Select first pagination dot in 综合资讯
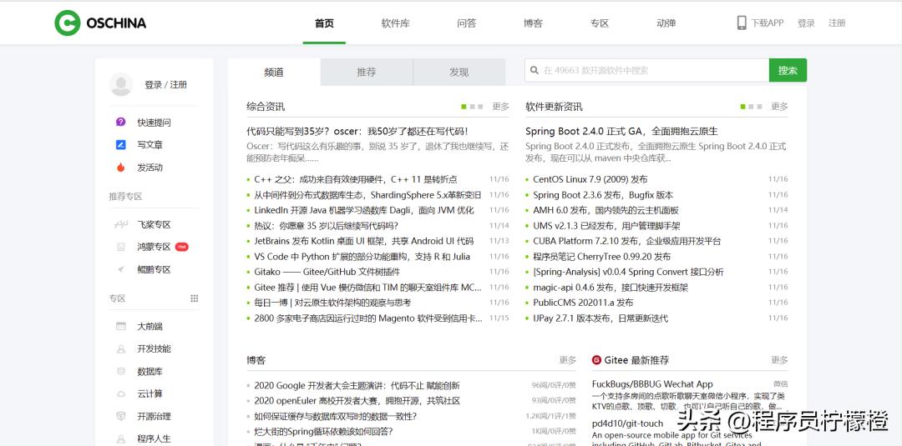The height and width of the screenshot is (446, 902). click(x=464, y=106)
